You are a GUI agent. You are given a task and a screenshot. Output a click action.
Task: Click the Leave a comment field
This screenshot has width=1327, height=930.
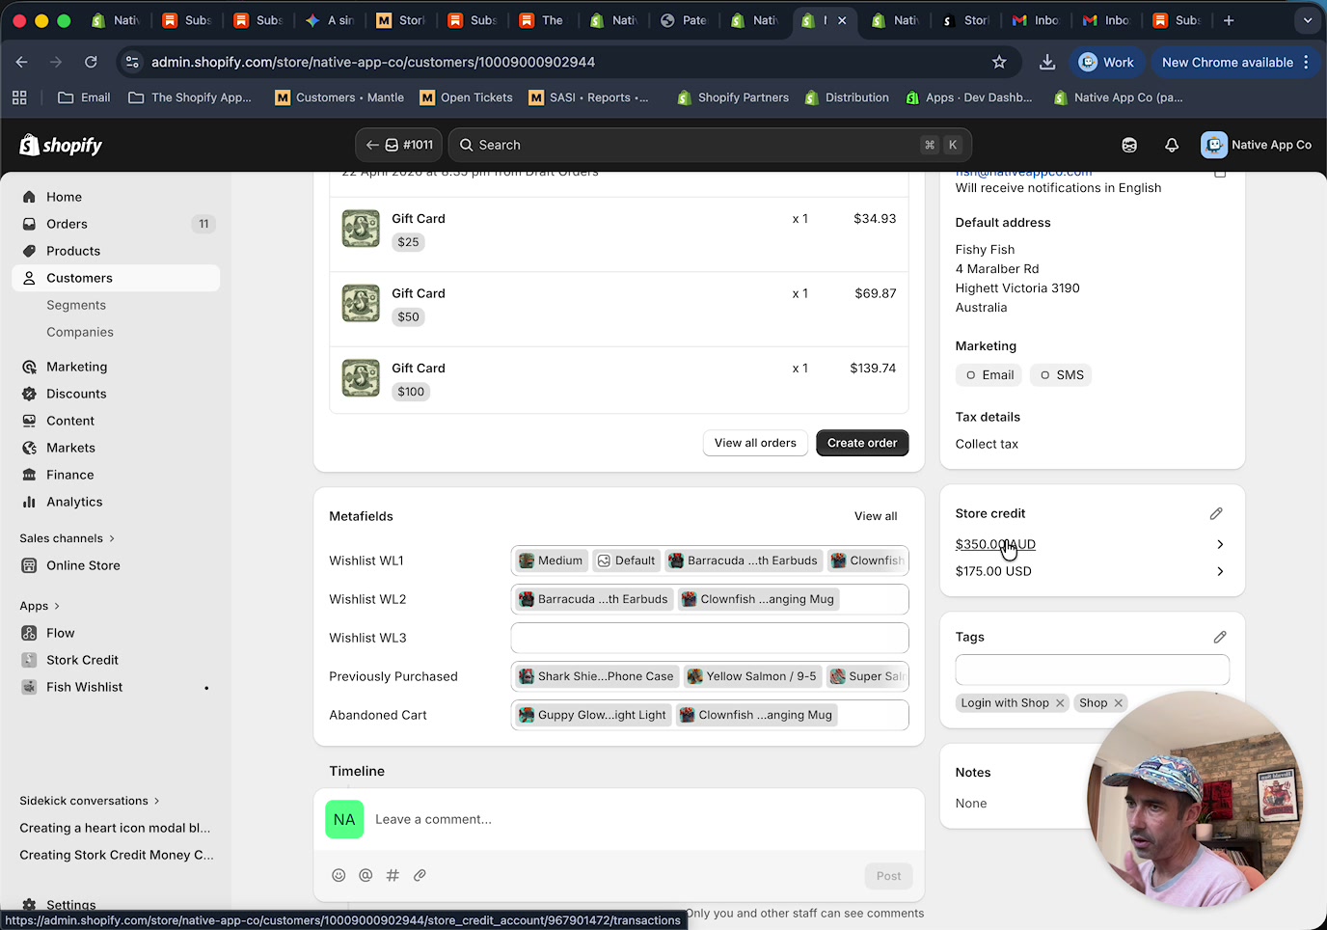click(579, 819)
